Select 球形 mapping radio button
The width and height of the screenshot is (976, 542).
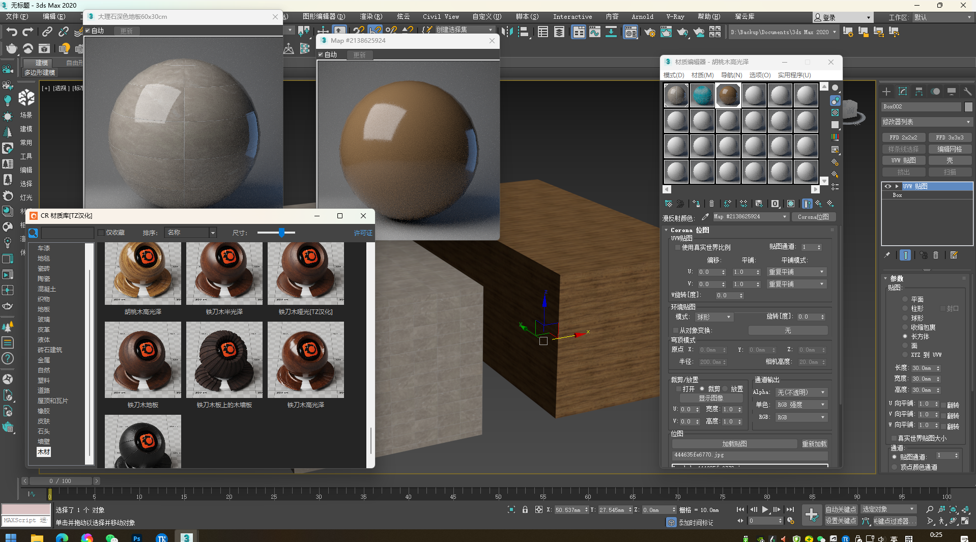coord(905,318)
